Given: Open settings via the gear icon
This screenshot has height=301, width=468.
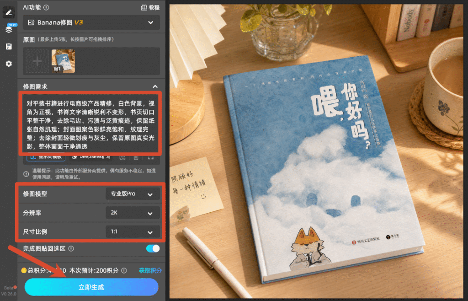Looking at the screenshot, I should click(x=9, y=64).
